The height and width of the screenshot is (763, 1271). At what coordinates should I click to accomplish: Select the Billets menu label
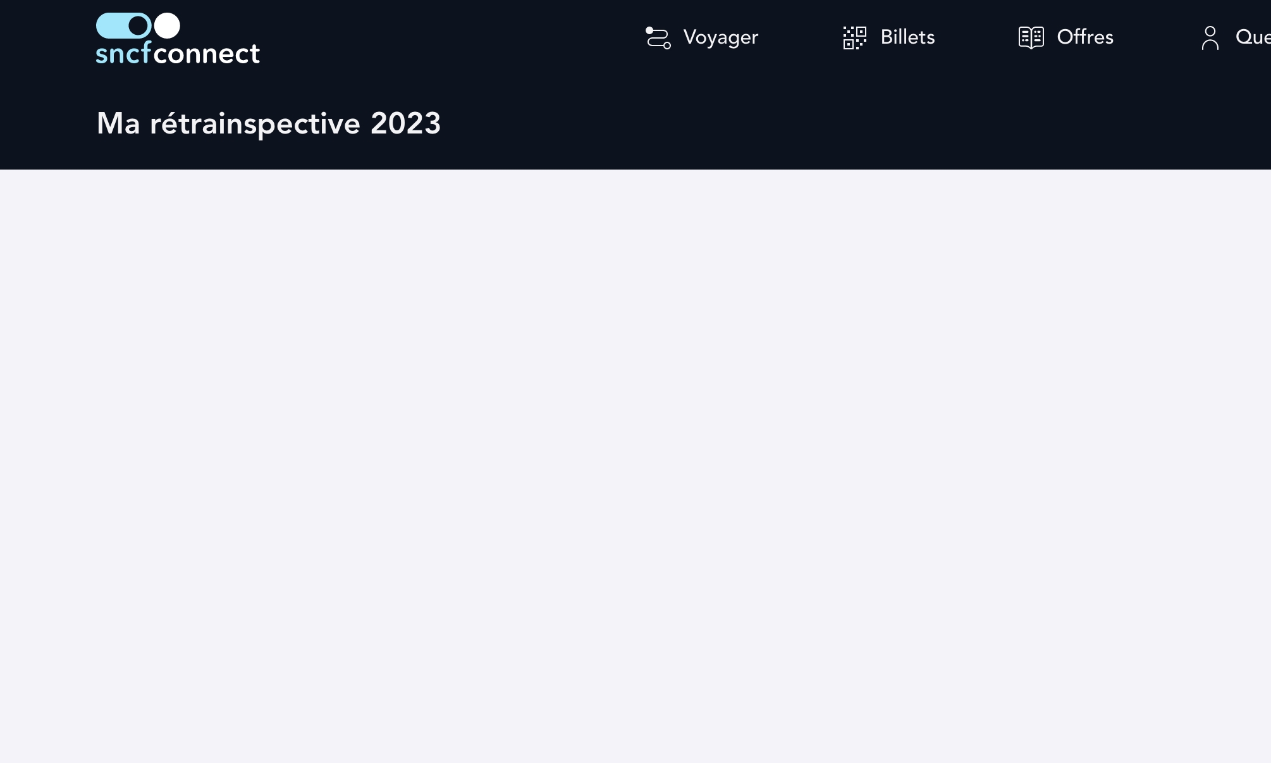(907, 37)
